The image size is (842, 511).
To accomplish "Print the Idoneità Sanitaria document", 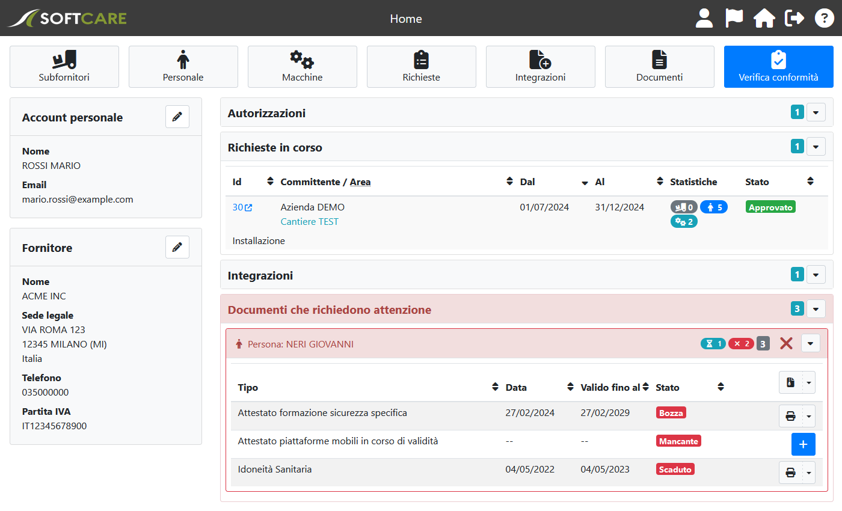I will tap(791, 474).
